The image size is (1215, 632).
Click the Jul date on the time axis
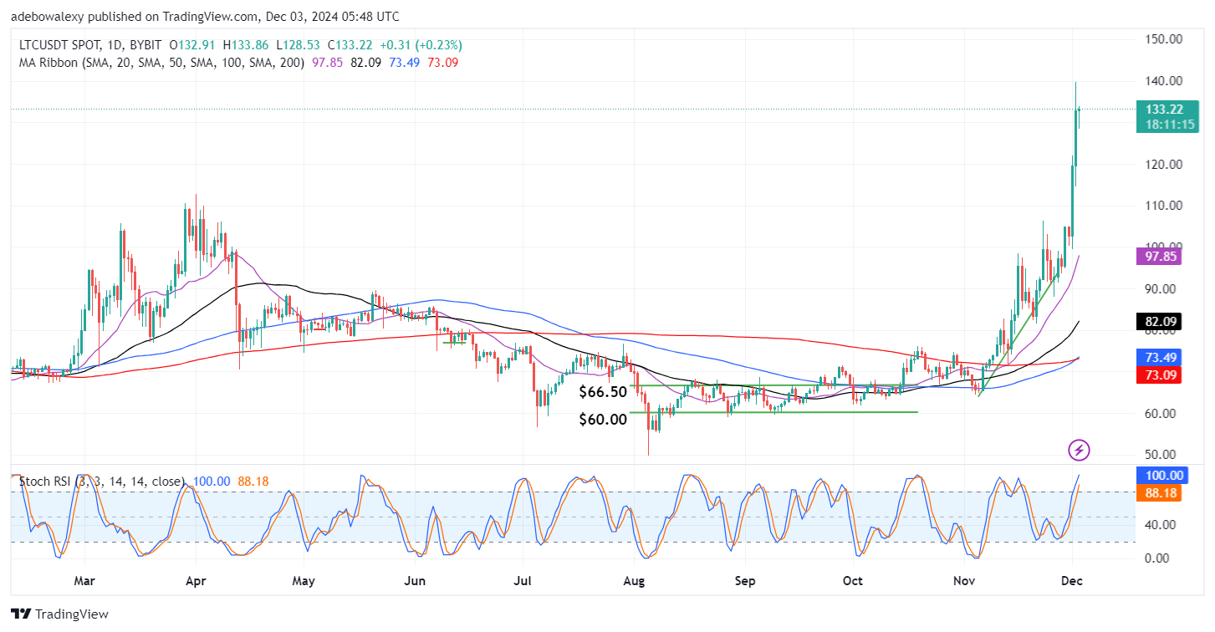pos(523,579)
